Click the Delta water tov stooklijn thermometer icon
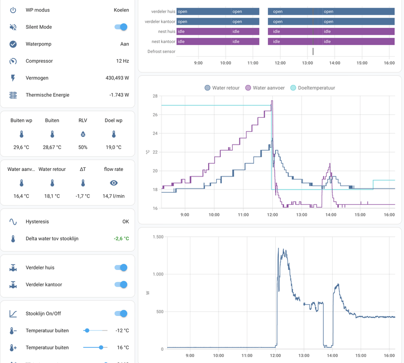 [x=13, y=239]
